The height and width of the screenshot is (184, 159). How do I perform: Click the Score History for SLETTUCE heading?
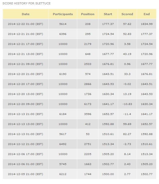pyautogui.click(x=26, y=3)
